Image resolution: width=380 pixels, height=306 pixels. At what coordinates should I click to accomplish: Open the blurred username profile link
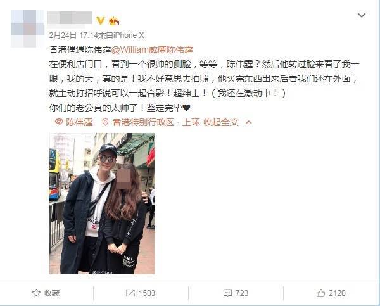[70, 18]
